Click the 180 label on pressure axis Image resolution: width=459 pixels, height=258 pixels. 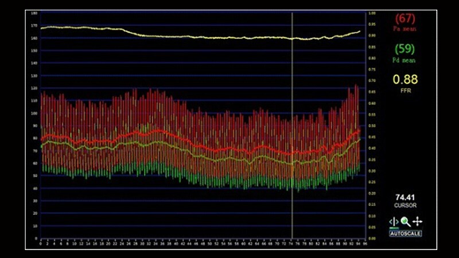pyautogui.click(x=35, y=13)
